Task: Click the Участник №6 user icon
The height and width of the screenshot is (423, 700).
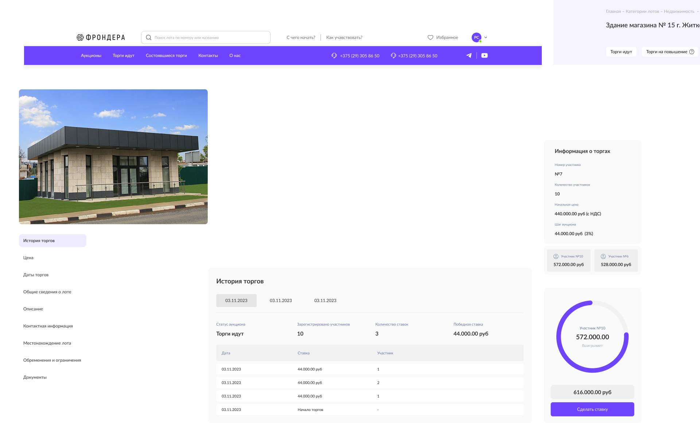Action: tap(603, 256)
